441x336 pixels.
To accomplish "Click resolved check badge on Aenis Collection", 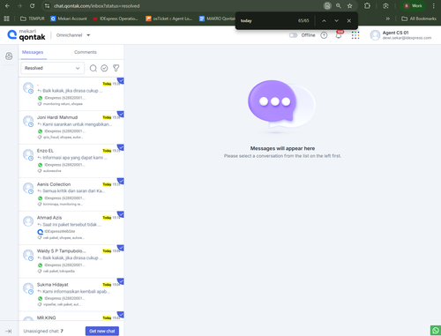I will coord(121,181).
